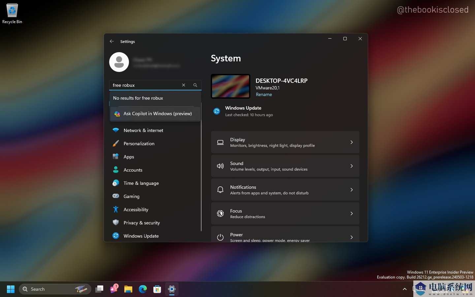Open the Display settings card

coord(285,142)
